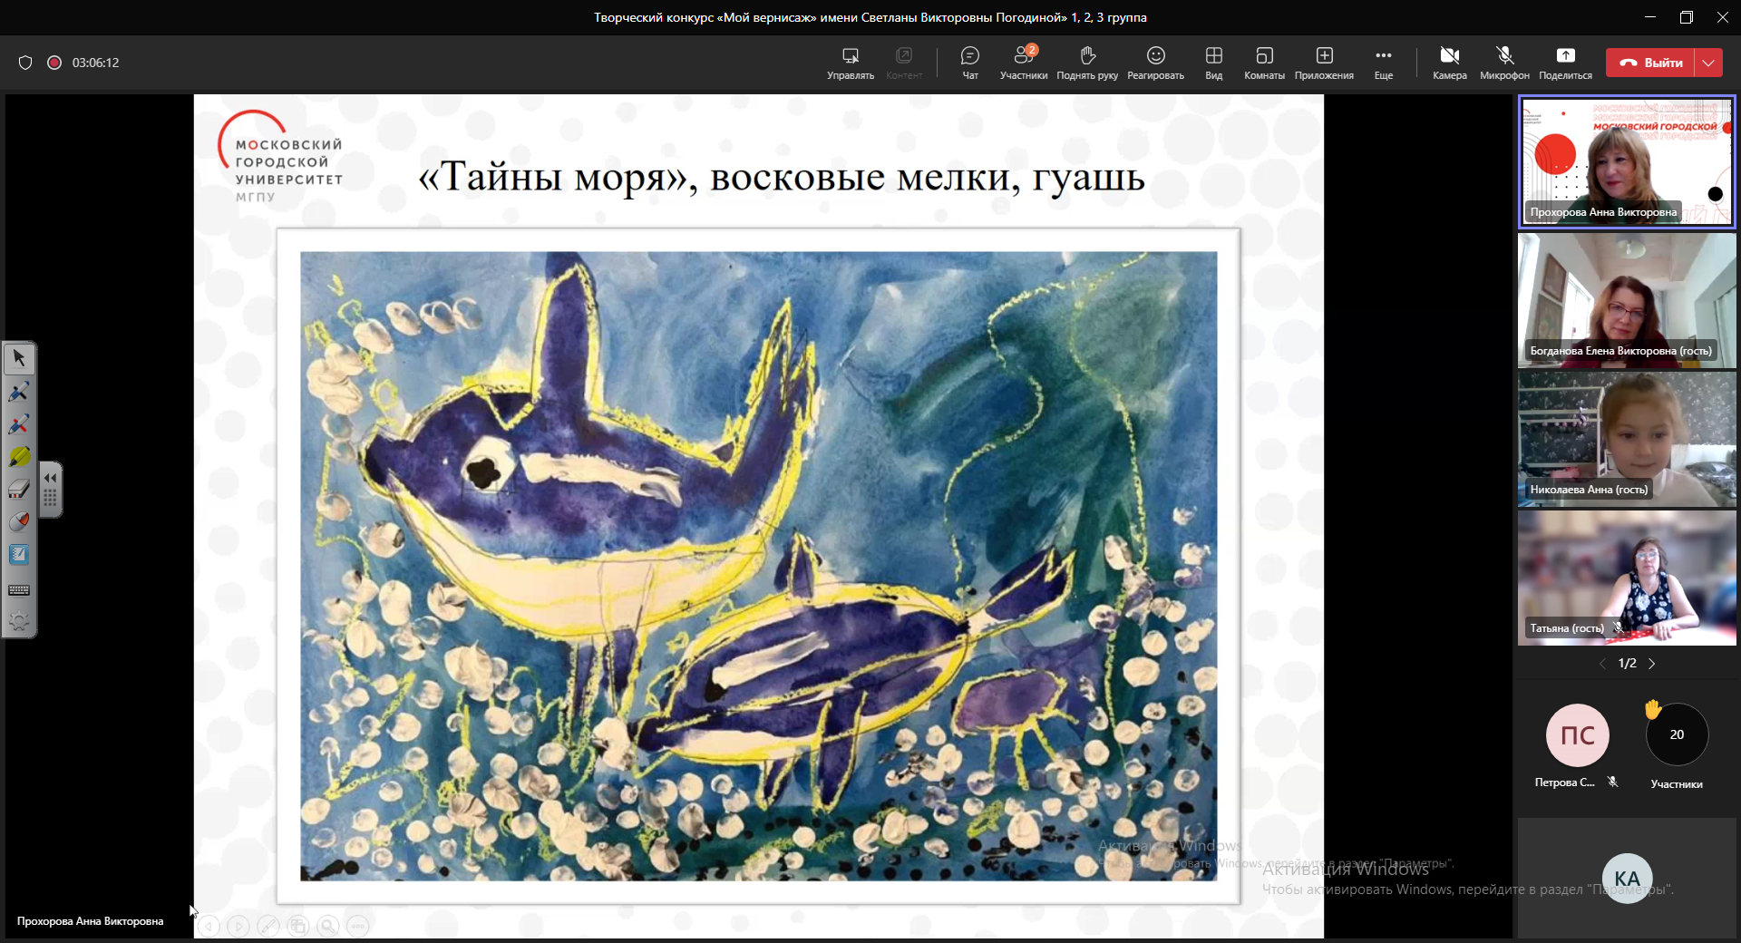The height and width of the screenshot is (943, 1741).
Task: Show the Participants list
Action: 1024,63
